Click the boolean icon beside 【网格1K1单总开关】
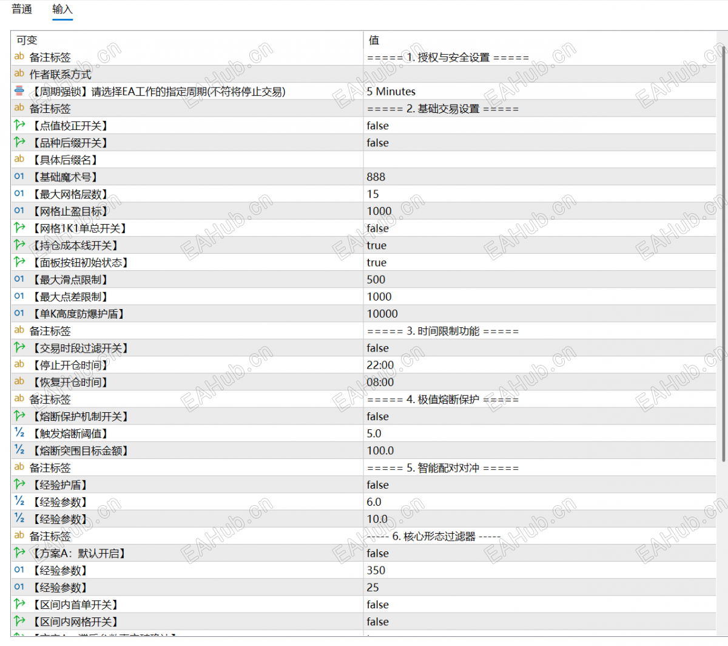The width and height of the screenshot is (728, 646). [x=19, y=228]
